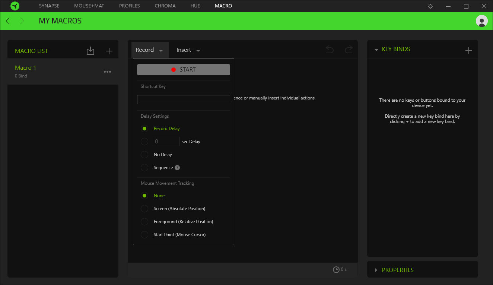Import a macro using the import icon
Image resolution: width=493 pixels, height=285 pixels.
coord(90,51)
